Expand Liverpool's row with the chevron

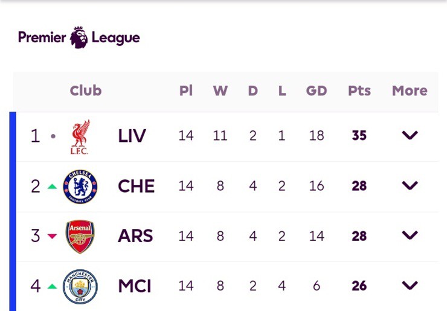coord(410,136)
